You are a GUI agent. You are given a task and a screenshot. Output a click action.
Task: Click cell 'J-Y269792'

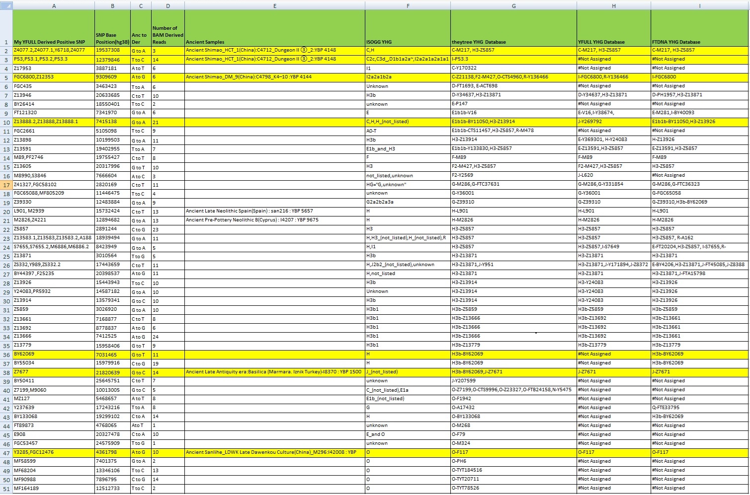tap(614, 122)
